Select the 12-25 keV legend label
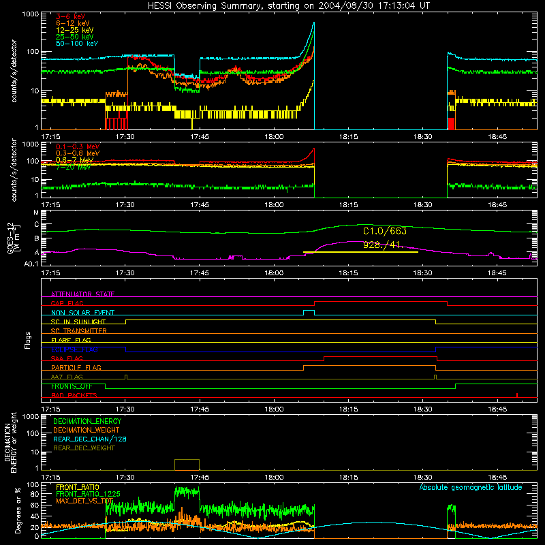545x545 pixels. click(x=75, y=30)
